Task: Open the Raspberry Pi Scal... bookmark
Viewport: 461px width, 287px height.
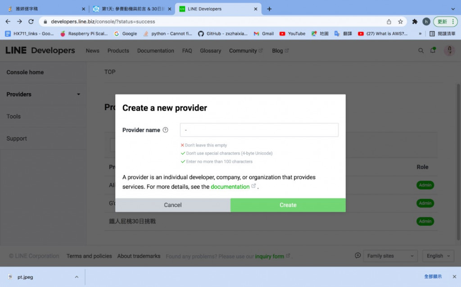Action: pyautogui.click(x=84, y=33)
